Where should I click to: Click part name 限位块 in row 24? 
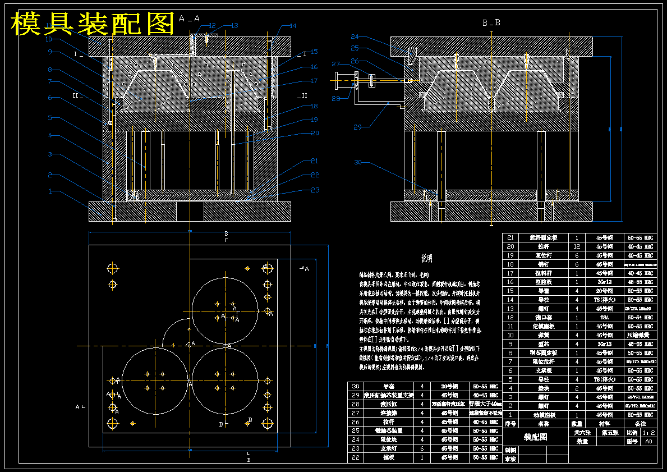pos(389,439)
